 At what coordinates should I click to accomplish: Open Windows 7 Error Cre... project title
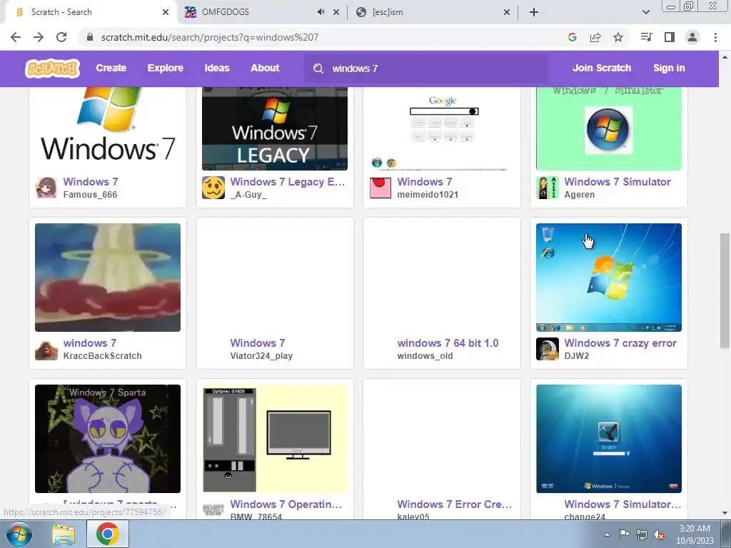pyautogui.click(x=455, y=504)
